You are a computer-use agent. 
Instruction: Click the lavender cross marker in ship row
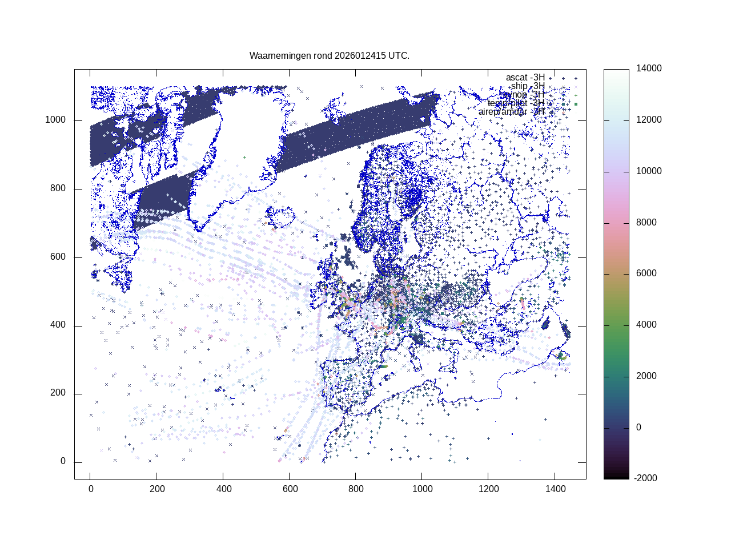click(x=576, y=87)
